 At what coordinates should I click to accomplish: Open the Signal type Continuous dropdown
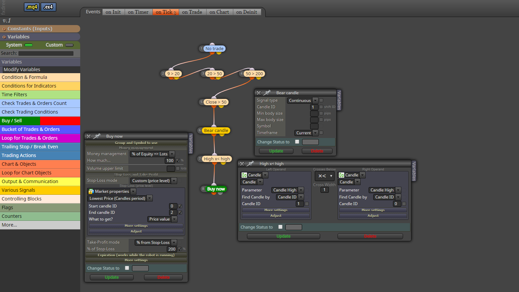tap(302, 100)
